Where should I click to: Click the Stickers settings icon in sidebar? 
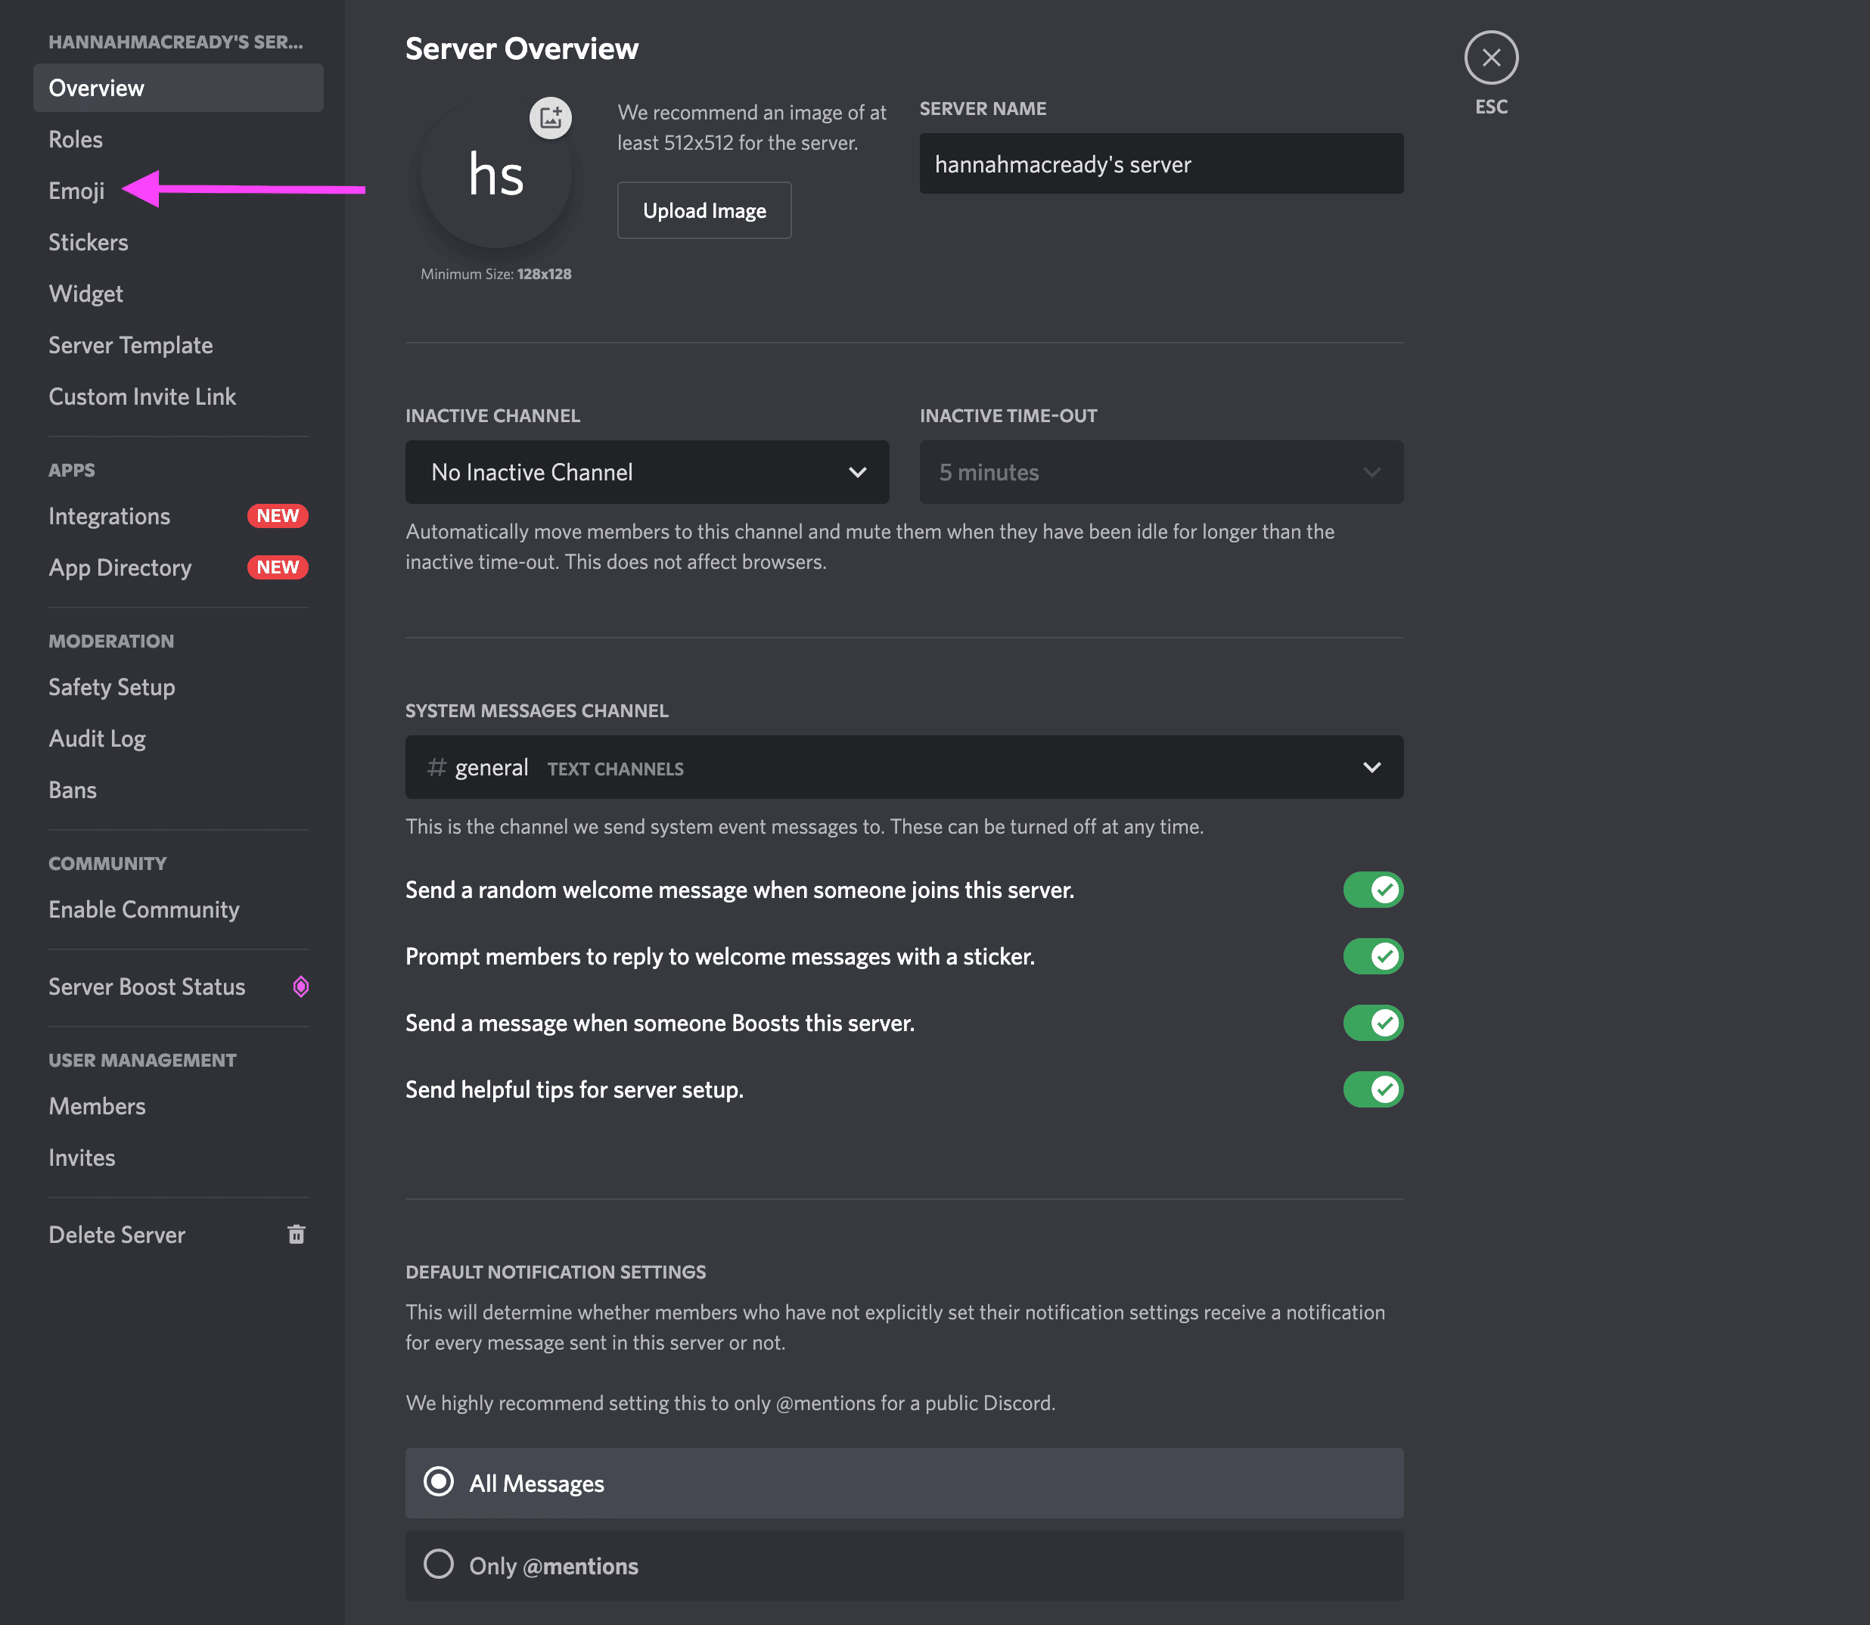(x=88, y=241)
